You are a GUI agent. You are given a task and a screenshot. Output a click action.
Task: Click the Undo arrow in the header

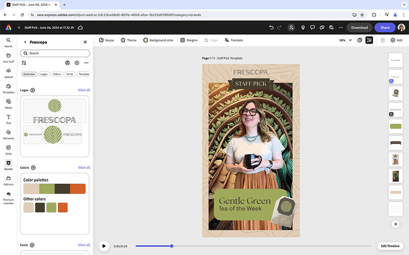272,27
